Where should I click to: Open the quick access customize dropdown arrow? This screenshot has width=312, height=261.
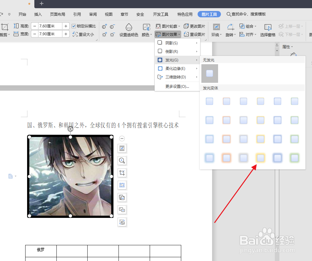(x=9, y=14)
